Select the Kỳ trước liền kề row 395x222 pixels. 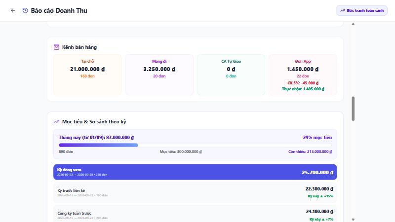click(195, 192)
